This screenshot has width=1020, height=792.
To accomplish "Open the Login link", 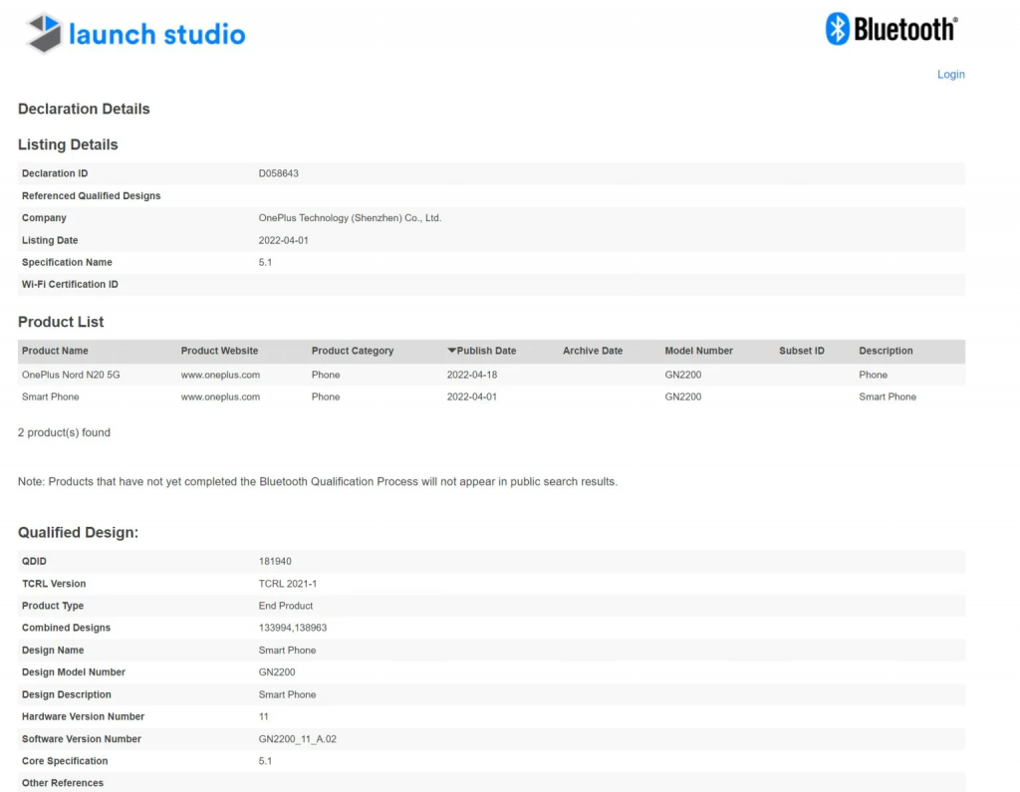I will 950,74.
